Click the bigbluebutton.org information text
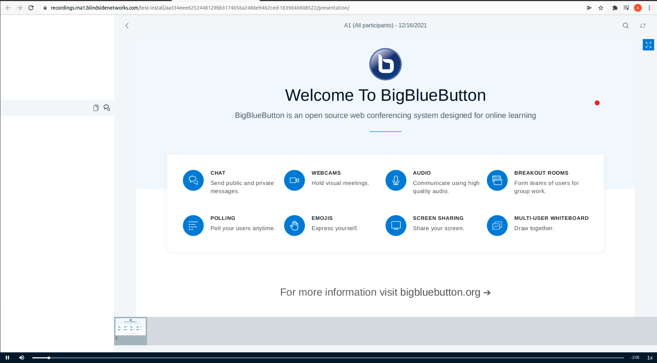 (386, 292)
